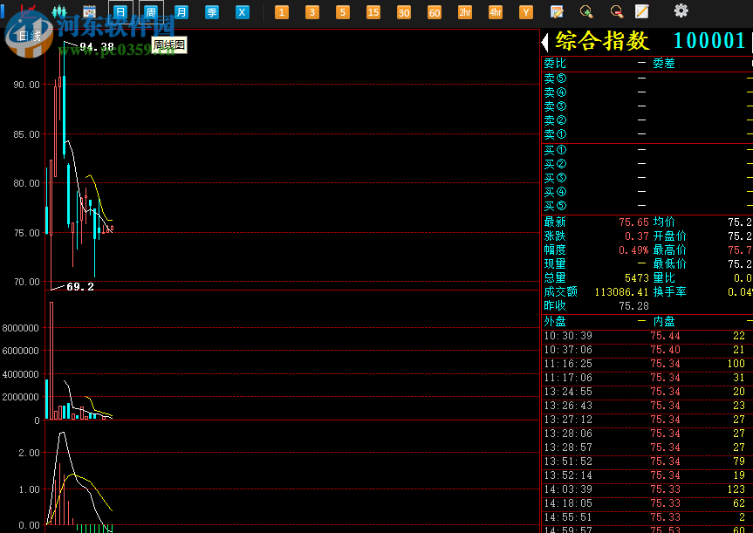
Task: Toggle the Y yearly period button
Action: (x=525, y=12)
